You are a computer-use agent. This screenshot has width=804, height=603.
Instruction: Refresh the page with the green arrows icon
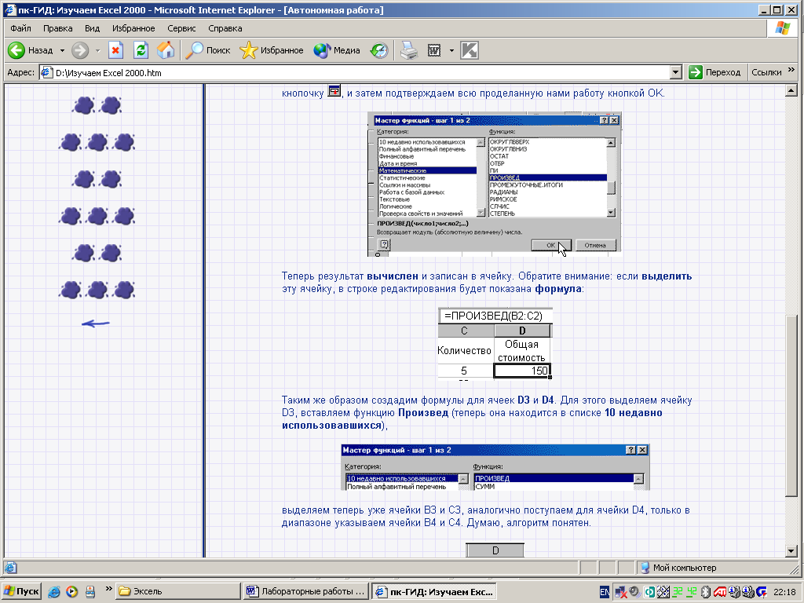(141, 50)
